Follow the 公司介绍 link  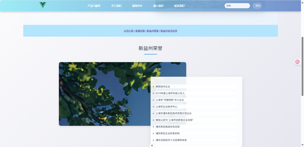[x=128, y=31]
